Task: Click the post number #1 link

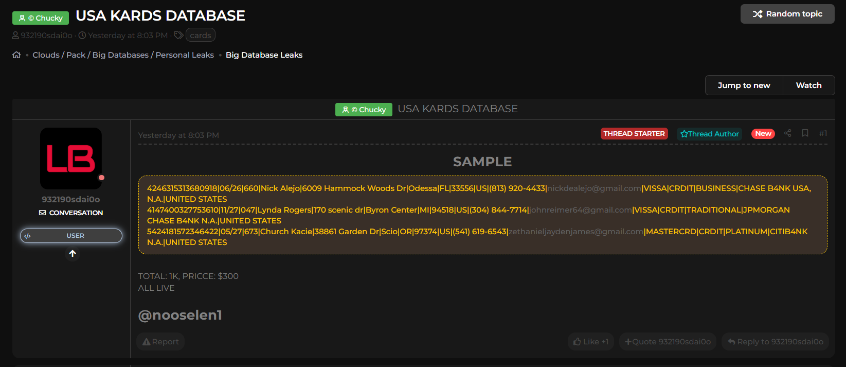Action: click(x=823, y=133)
